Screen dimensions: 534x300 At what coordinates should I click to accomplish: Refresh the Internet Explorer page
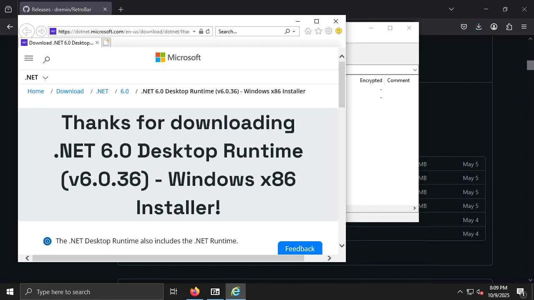point(208,31)
